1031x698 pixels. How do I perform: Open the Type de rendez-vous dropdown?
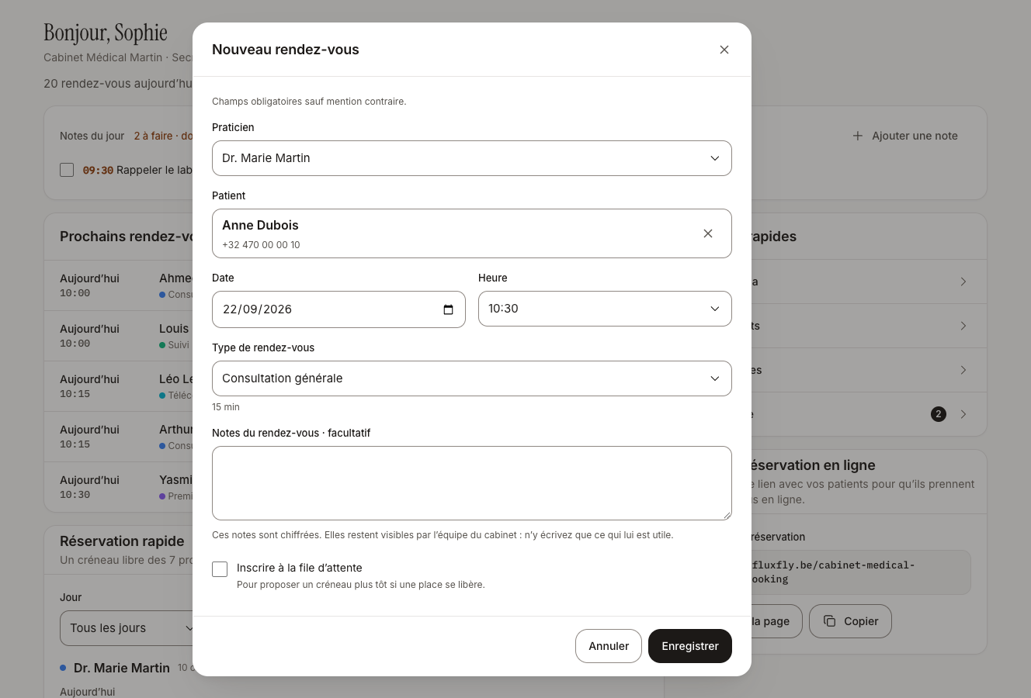click(x=472, y=378)
